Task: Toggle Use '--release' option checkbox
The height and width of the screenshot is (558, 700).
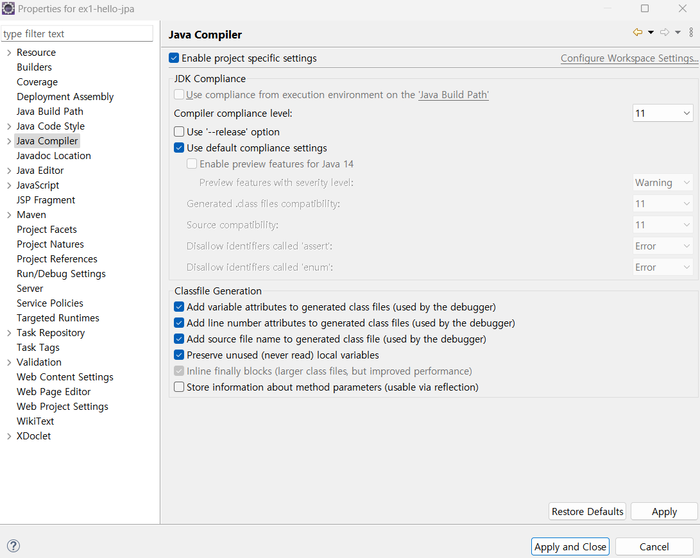Action: pyautogui.click(x=179, y=131)
